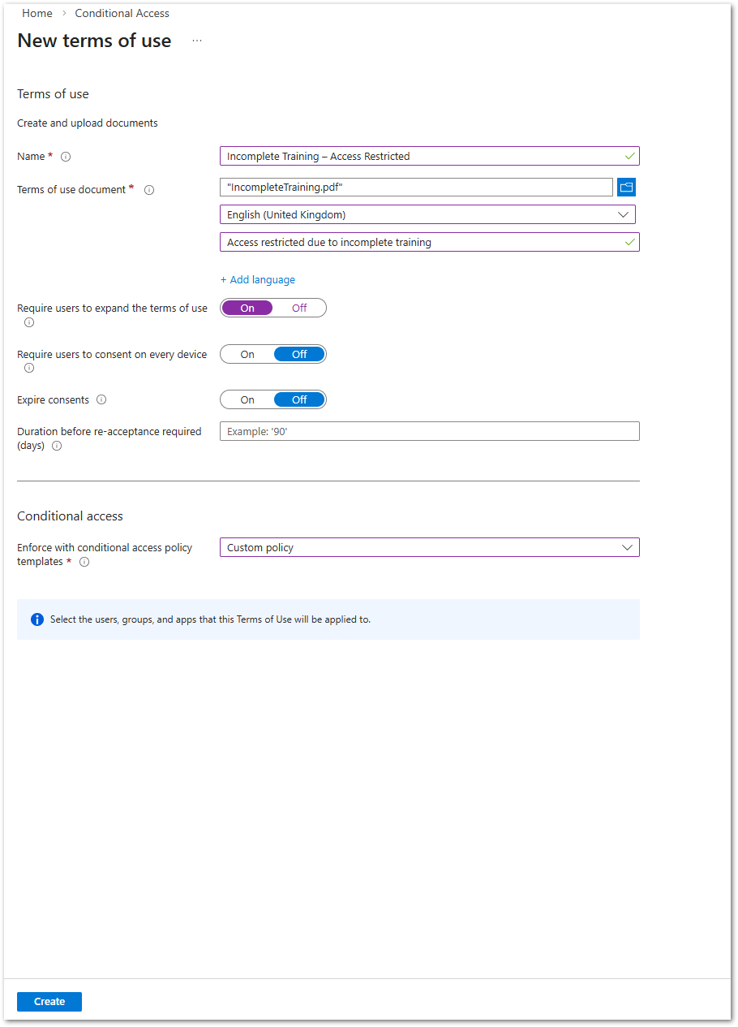
Task: Click the Add language link
Action: click(258, 279)
